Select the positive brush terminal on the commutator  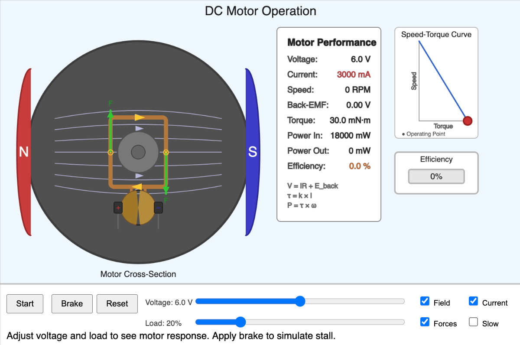click(x=117, y=208)
